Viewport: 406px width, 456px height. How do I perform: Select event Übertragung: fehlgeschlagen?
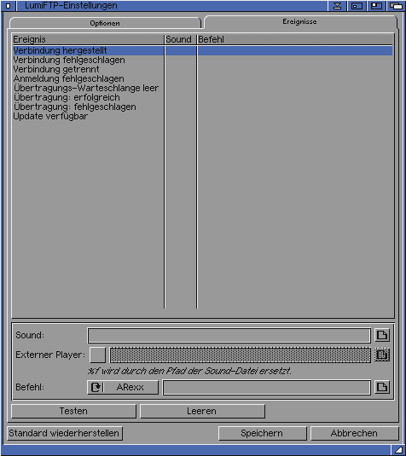click(x=202, y=107)
